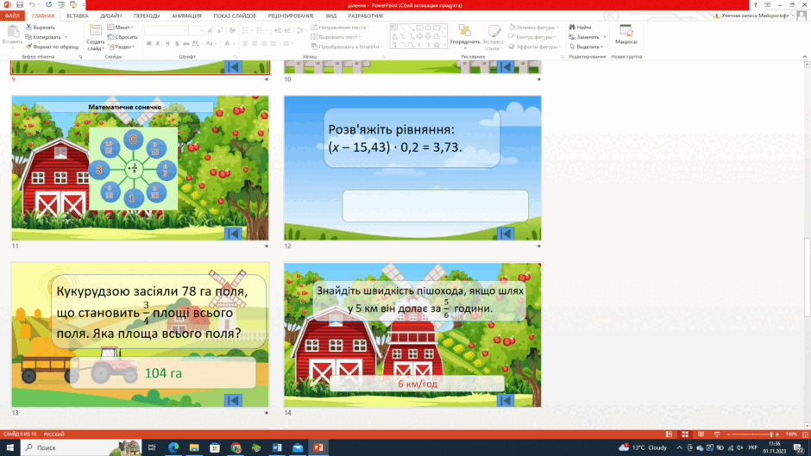Click Учетная запись Майкрософт account link

755,16
